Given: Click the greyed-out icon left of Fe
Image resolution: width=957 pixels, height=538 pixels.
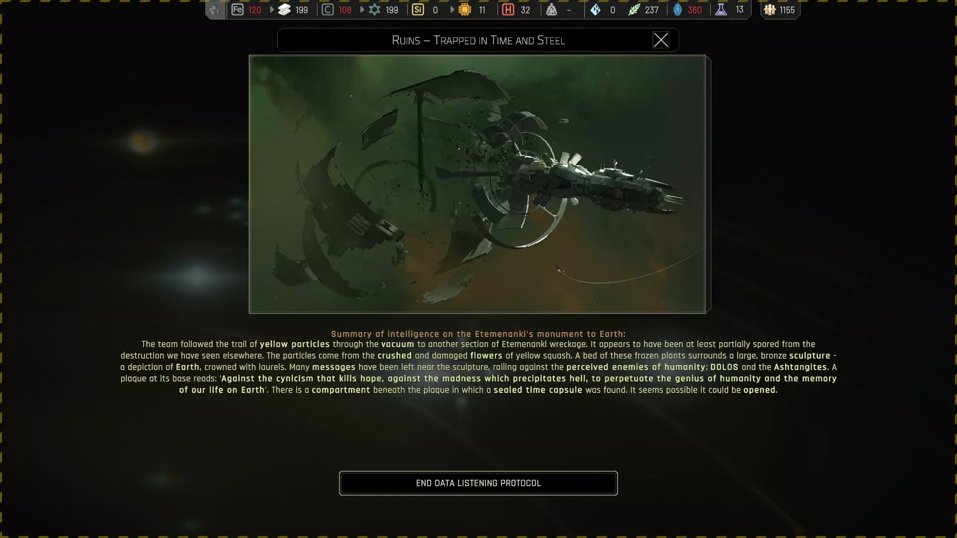Looking at the screenshot, I should [215, 9].
